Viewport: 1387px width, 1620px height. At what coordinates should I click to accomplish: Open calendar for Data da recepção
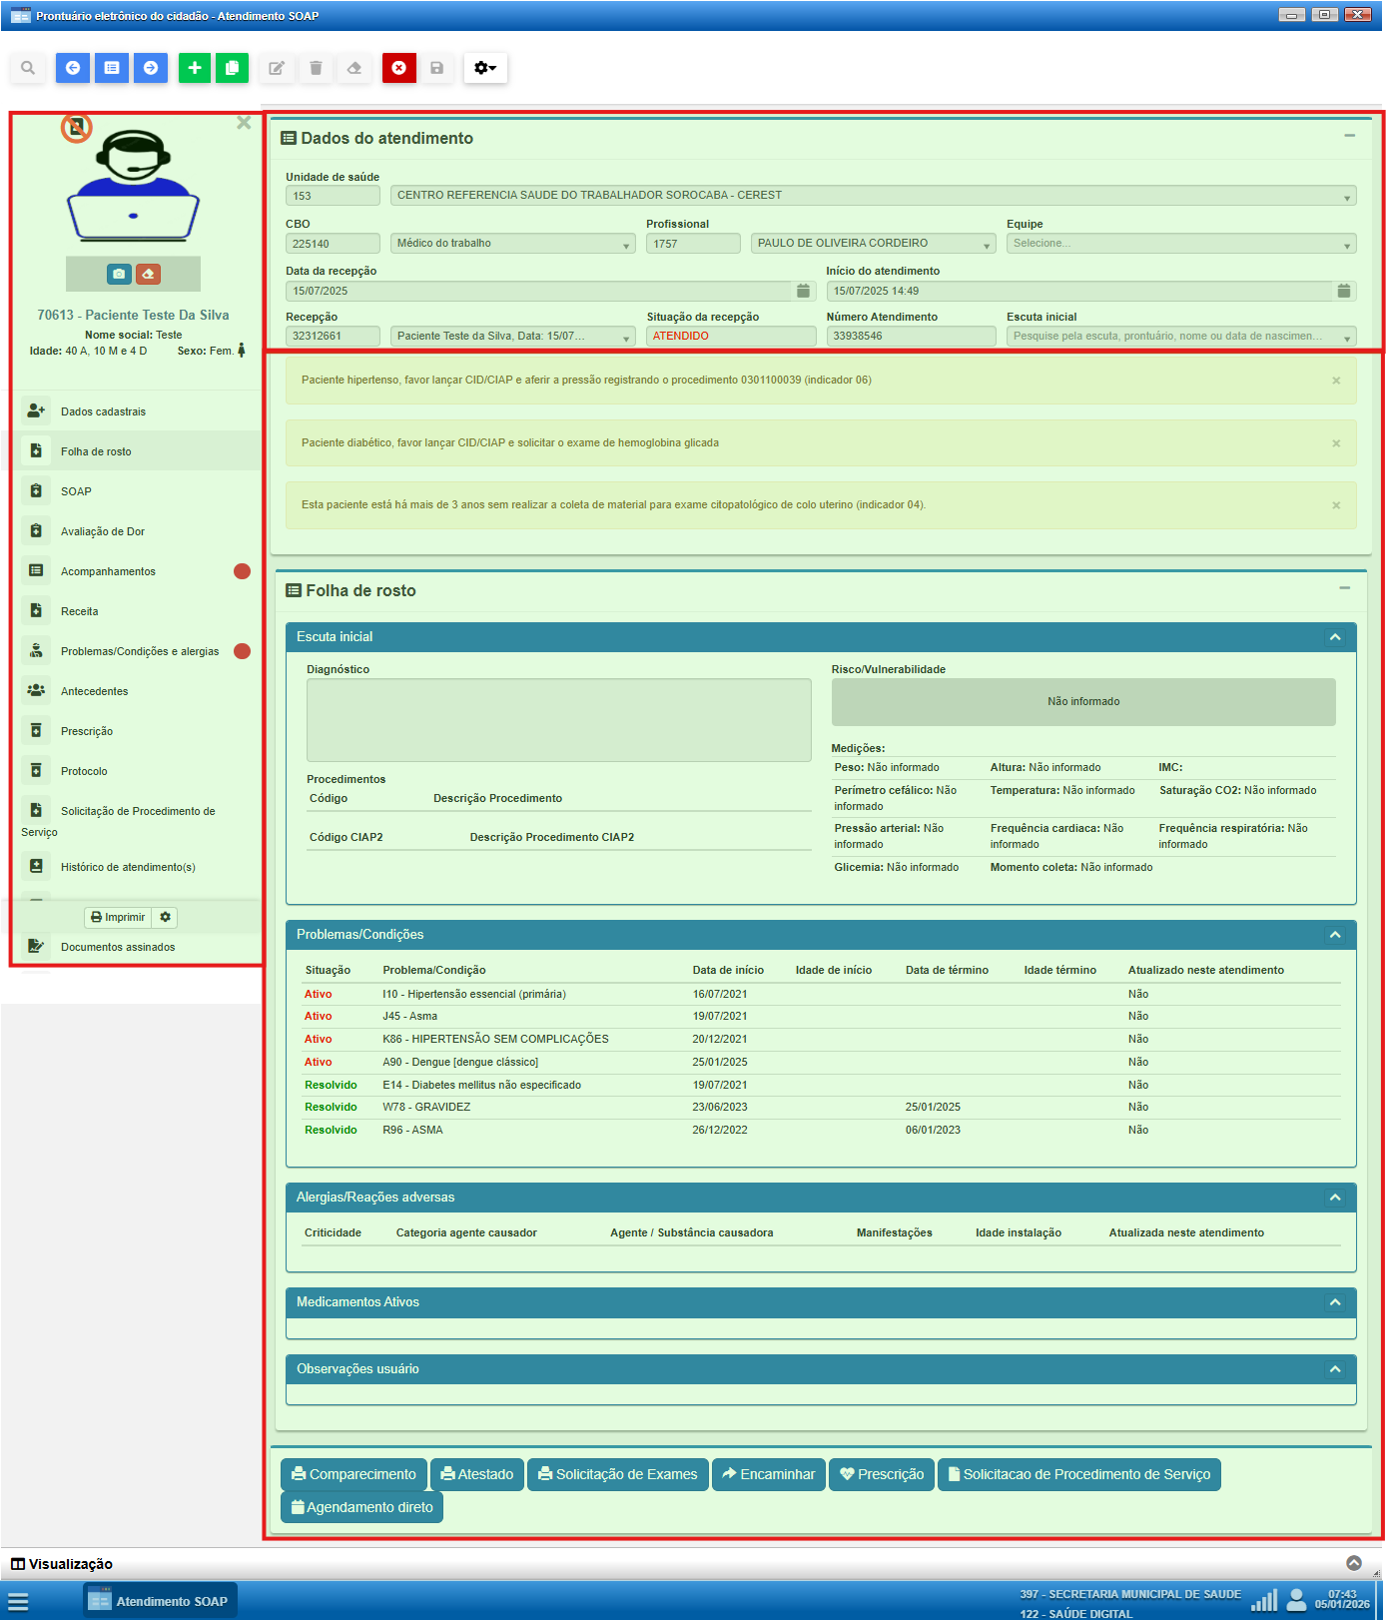(x=803, y=291)
